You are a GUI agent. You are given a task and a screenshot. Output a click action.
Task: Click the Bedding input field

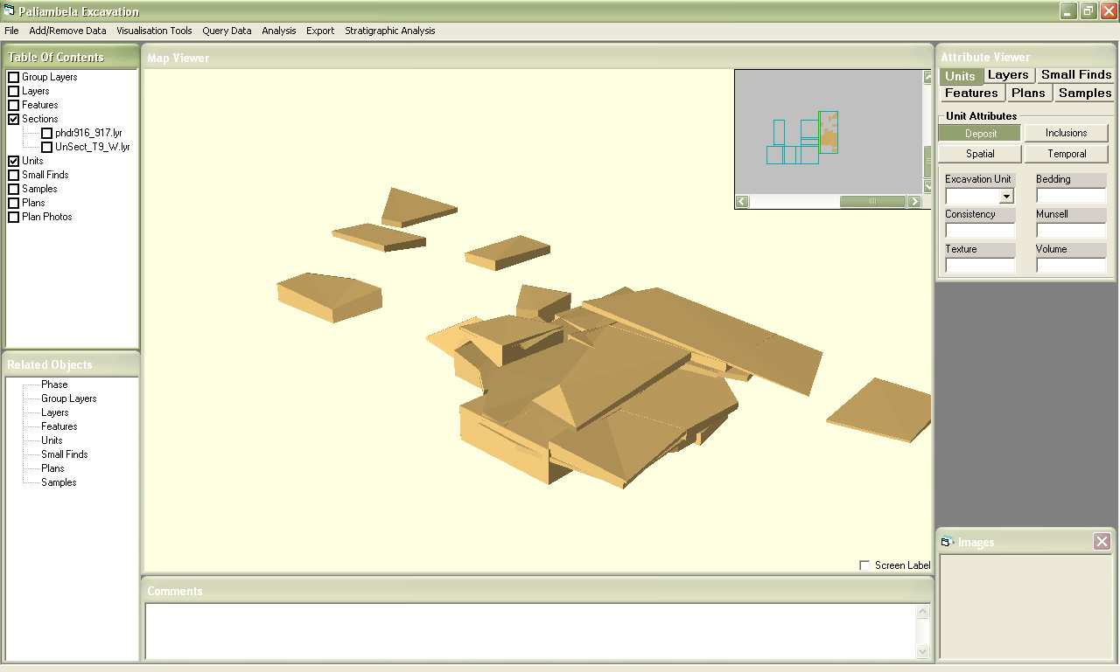1071,196
